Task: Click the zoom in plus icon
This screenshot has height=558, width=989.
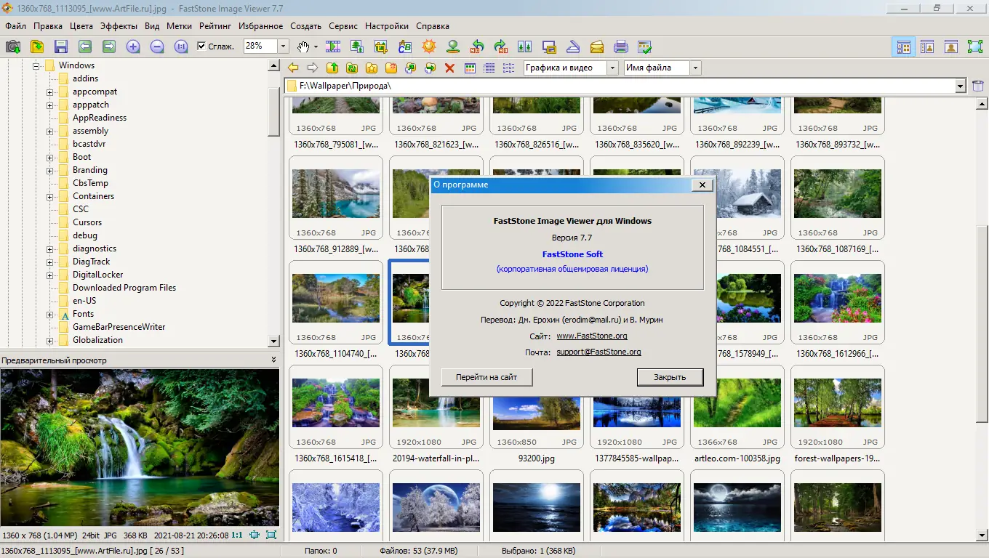Action: coord(133,46)
